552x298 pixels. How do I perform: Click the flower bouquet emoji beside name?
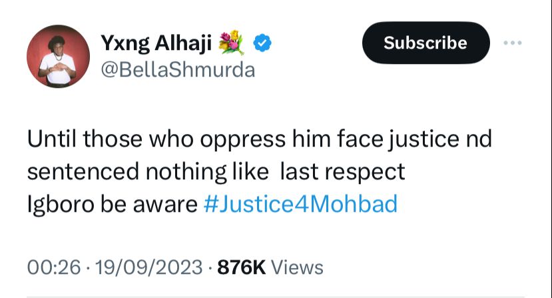tap(231, 43)
